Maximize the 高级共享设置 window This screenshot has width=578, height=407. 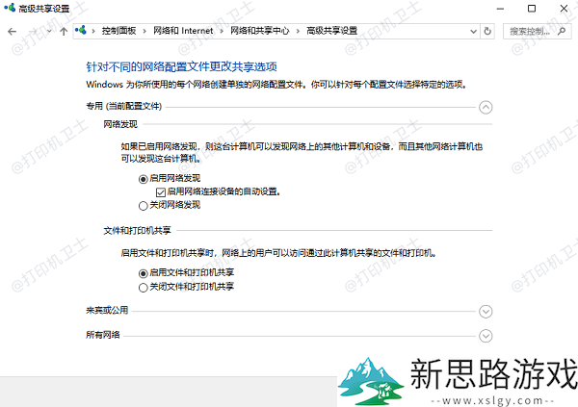(532, 8)
